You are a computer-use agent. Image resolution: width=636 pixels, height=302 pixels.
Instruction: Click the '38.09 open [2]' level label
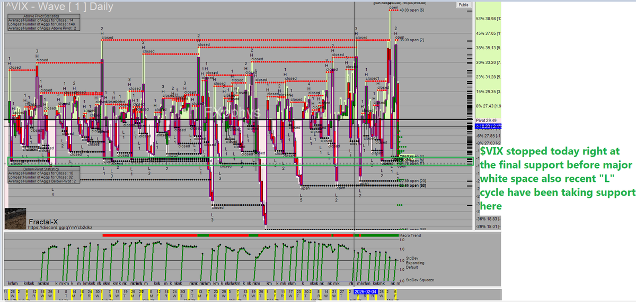click(x=411, y=40)
